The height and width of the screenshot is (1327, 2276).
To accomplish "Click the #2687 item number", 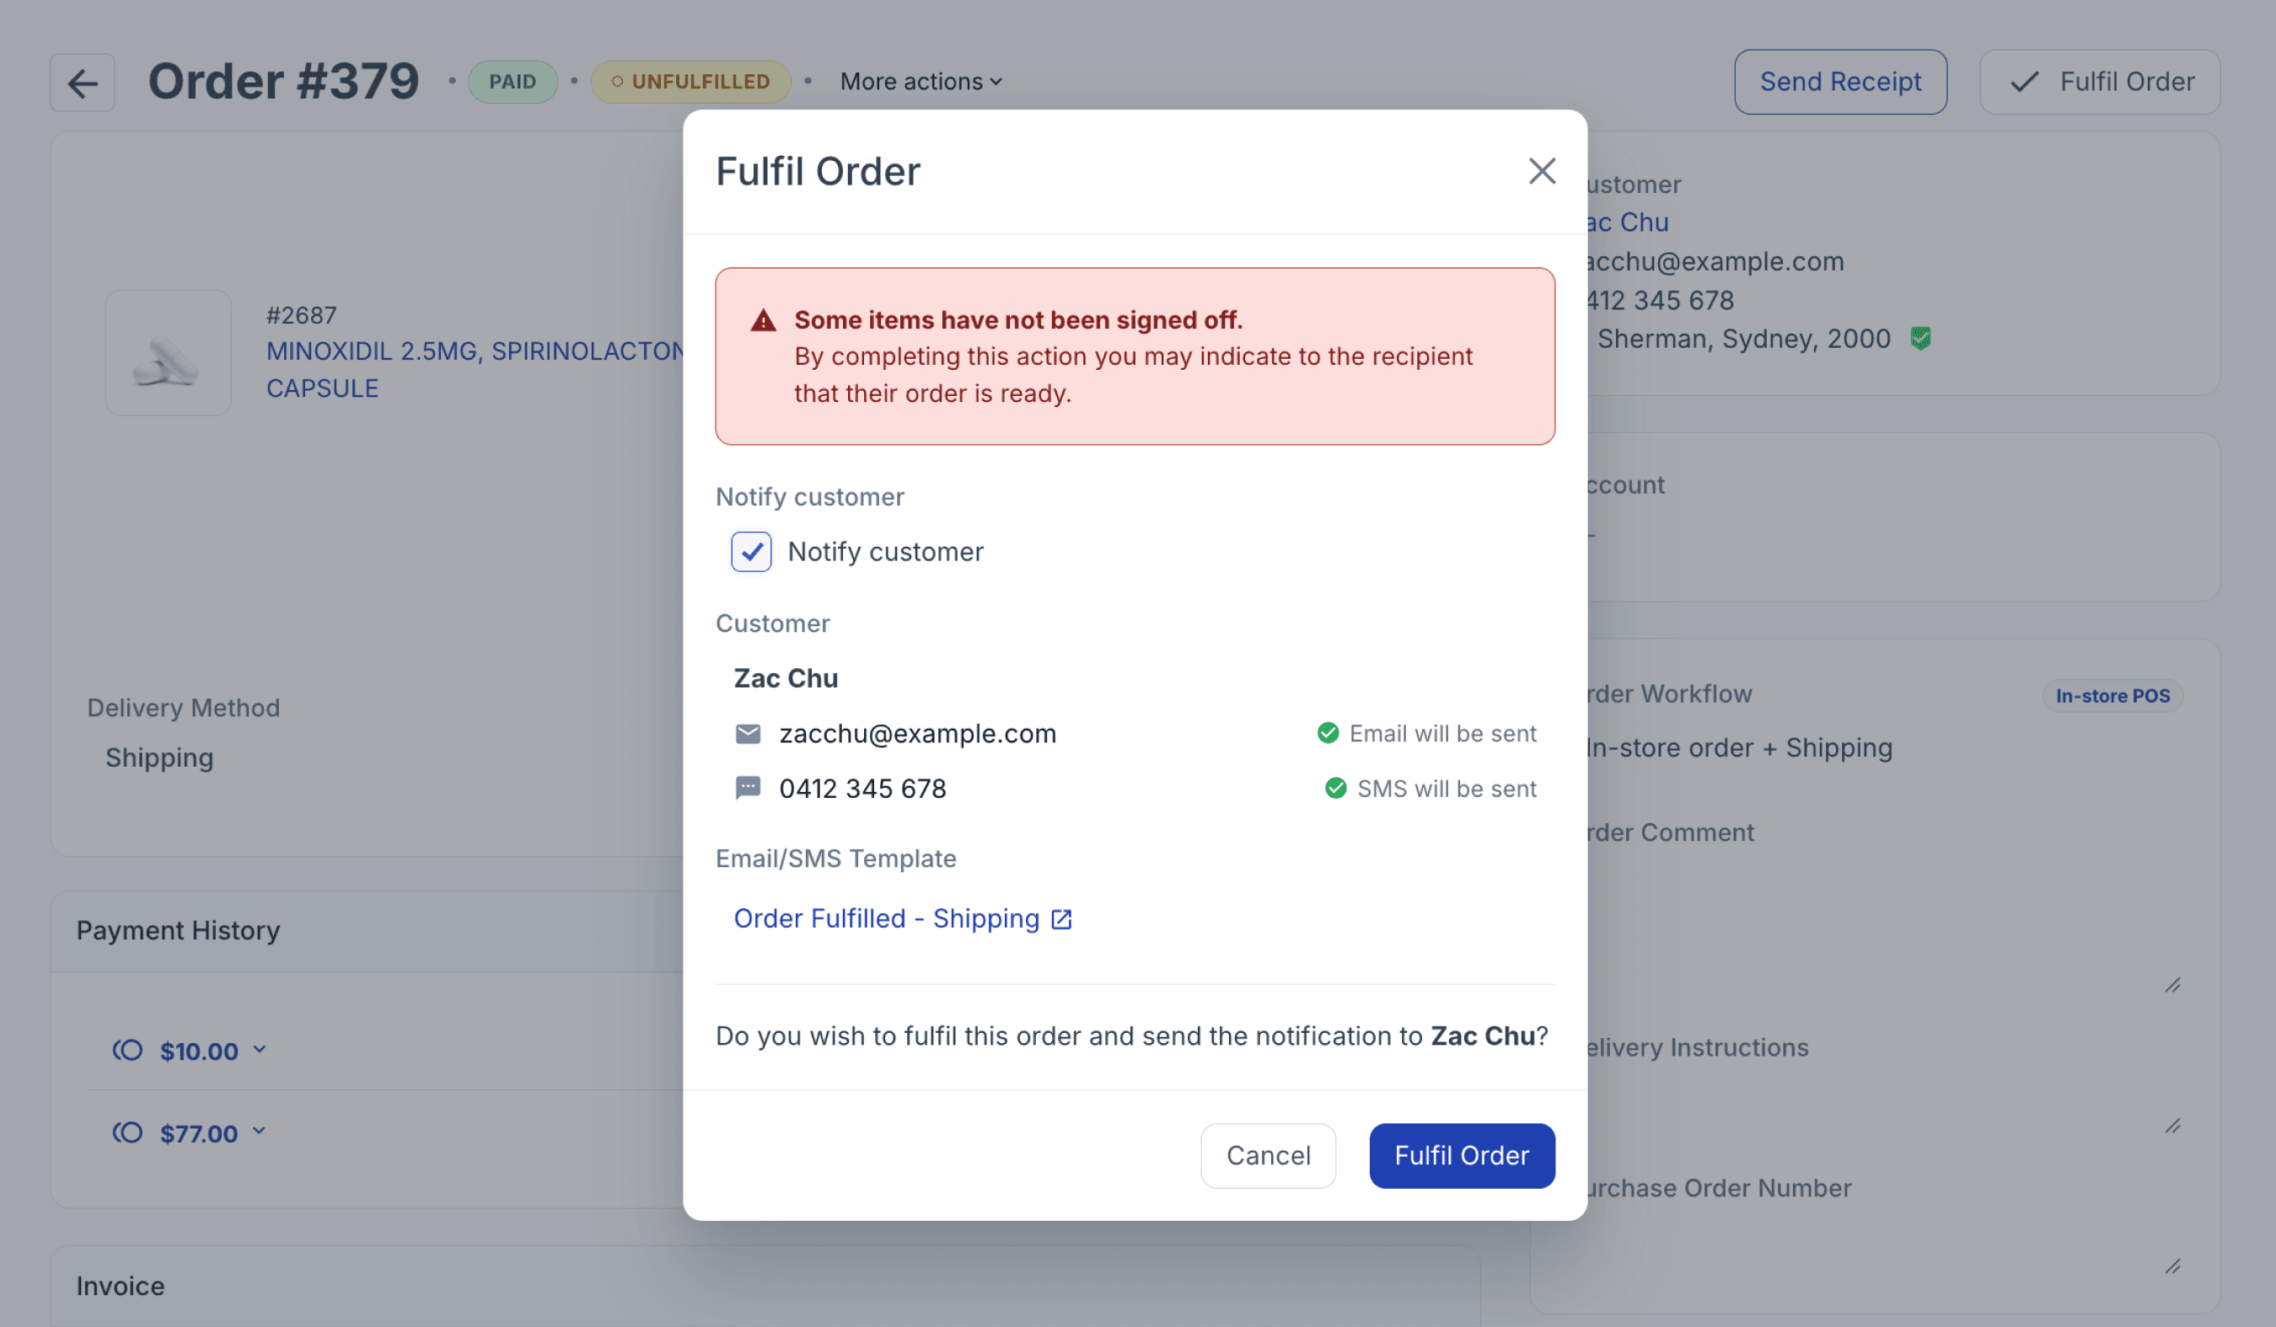I will tap(301, 315).
